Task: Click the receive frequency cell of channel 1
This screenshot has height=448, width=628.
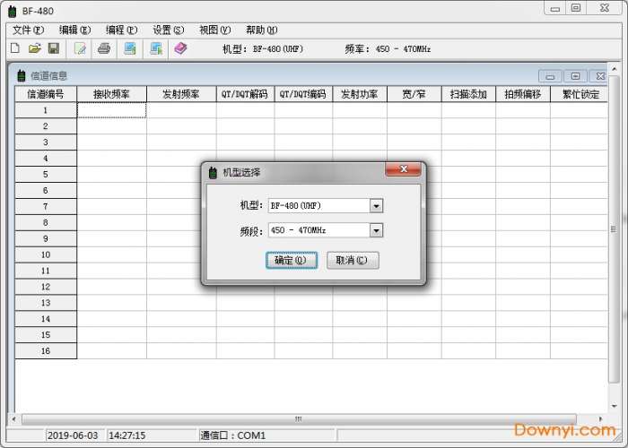Action: (x=112, y=110)
